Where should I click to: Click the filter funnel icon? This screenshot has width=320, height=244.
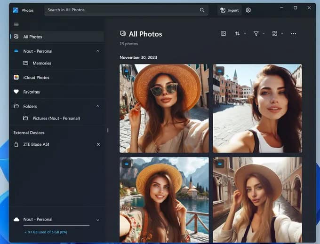[256, 33]
